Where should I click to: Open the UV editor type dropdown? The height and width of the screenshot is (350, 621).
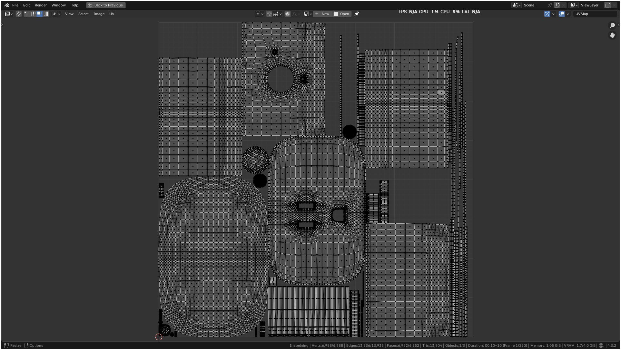point(9,14)
